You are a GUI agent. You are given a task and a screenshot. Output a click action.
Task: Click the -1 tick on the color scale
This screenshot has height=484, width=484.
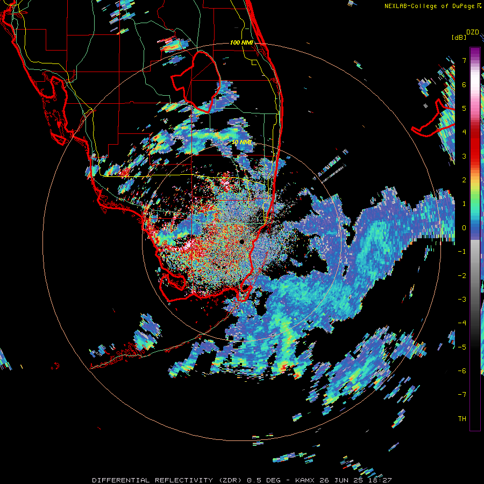(462, 251)
